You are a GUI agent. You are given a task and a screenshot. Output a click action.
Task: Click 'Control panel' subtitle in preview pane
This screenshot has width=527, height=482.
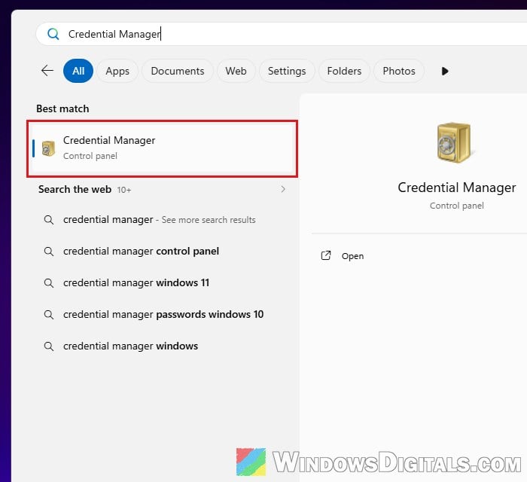coord(457,206)
